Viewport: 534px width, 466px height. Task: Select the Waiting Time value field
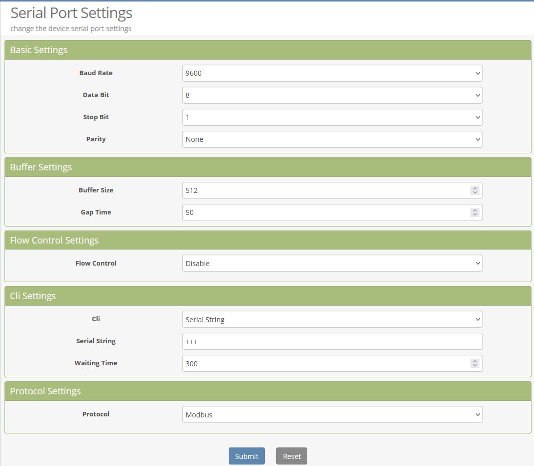point(325,363)
